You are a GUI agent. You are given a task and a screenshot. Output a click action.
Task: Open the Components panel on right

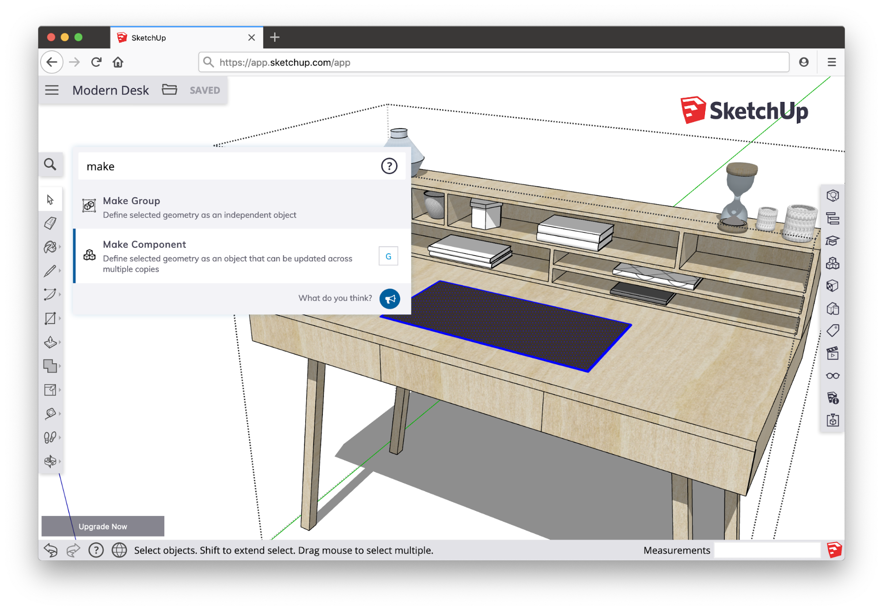coord(832,264)
